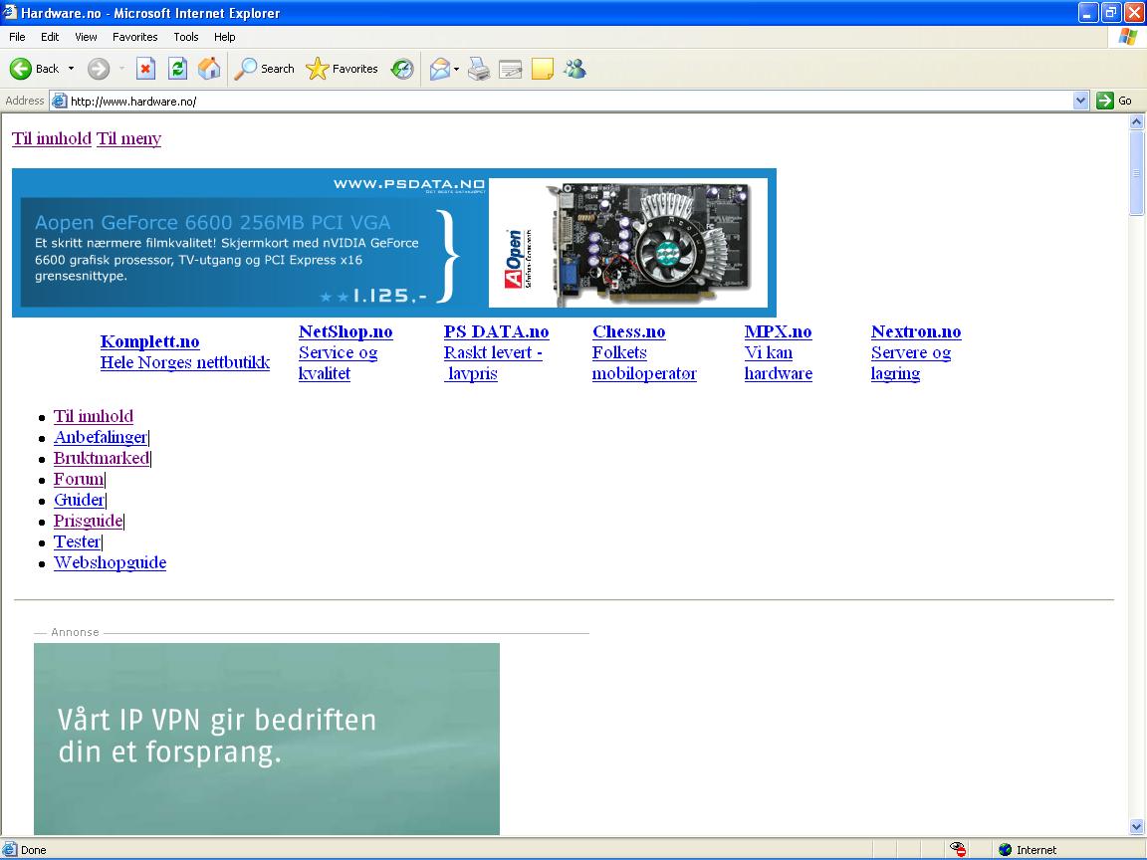The height and width of the screenshot is (860, 1147).
Task: Open the Favorites star button
Action: point(342,69)
